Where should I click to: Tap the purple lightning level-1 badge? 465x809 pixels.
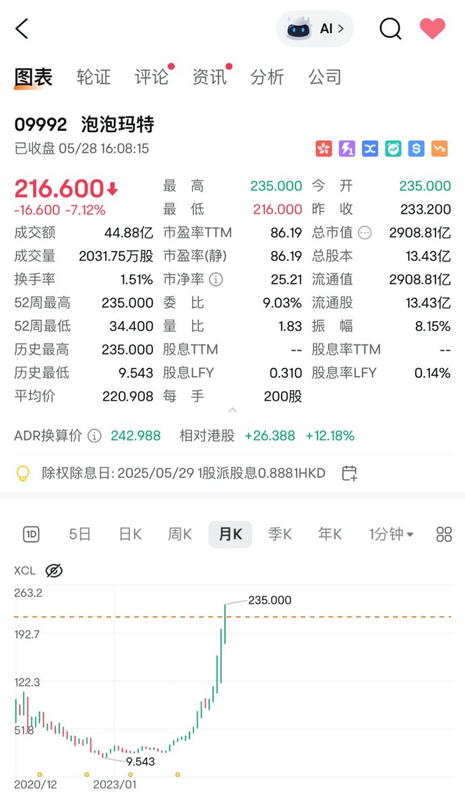[x=346, y=148]
